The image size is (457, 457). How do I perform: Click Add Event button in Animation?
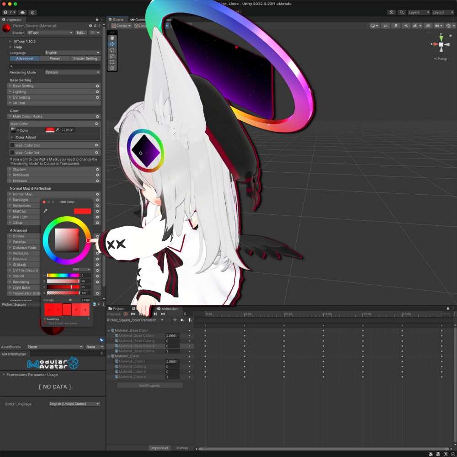pos(190,320)
